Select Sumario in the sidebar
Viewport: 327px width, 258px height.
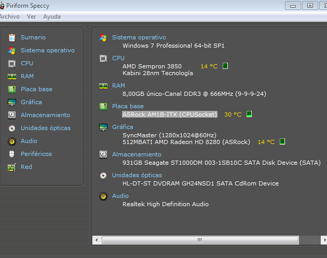click(33, 37)
